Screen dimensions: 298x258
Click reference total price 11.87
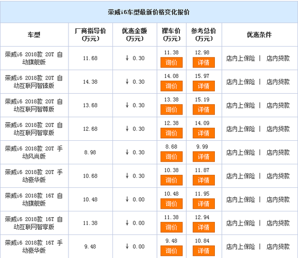pyautogui.click(x=202, y=170)
